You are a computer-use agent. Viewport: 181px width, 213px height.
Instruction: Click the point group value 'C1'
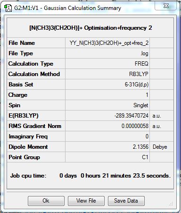[x=145, y=157]
